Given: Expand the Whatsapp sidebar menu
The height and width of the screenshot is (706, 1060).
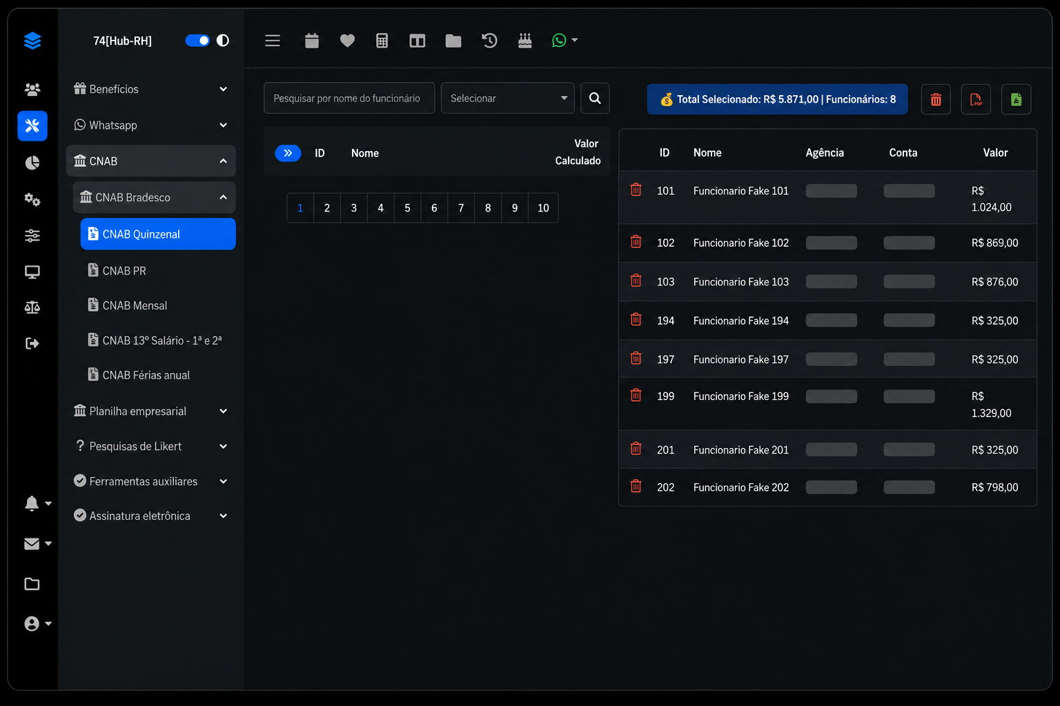Looking at the screenshot, I should point(151,125).
